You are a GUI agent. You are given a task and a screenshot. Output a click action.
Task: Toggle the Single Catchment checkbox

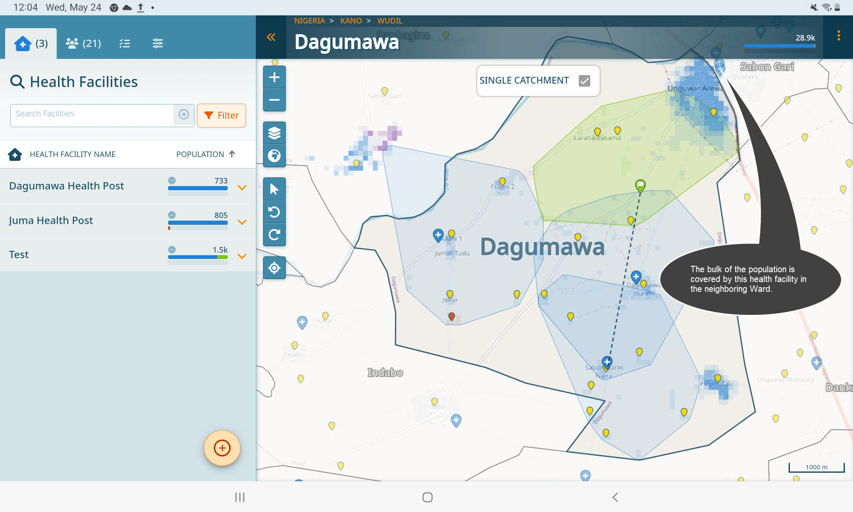(584, 81)
